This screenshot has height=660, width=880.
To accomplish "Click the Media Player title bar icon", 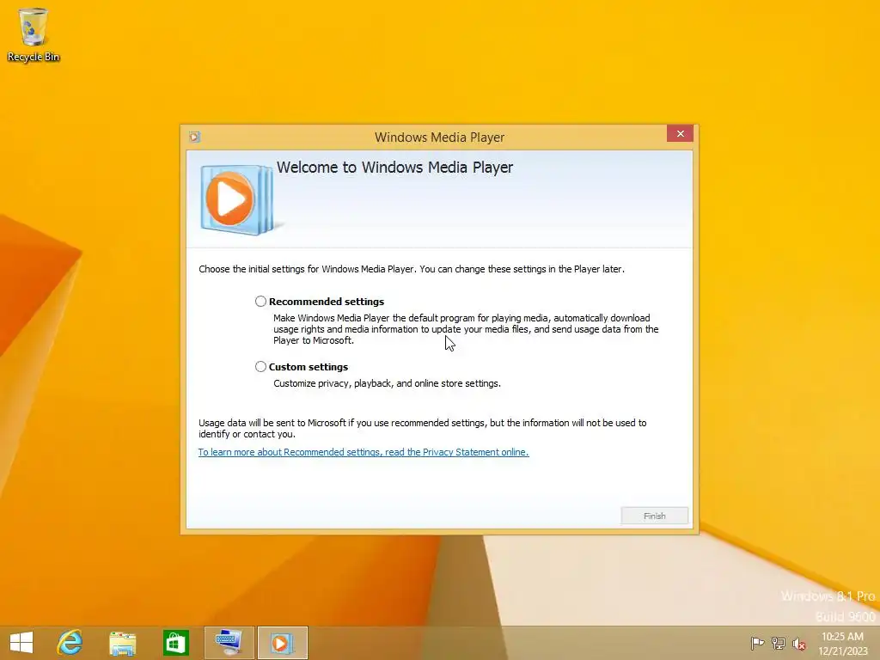I will click(195, 137).
